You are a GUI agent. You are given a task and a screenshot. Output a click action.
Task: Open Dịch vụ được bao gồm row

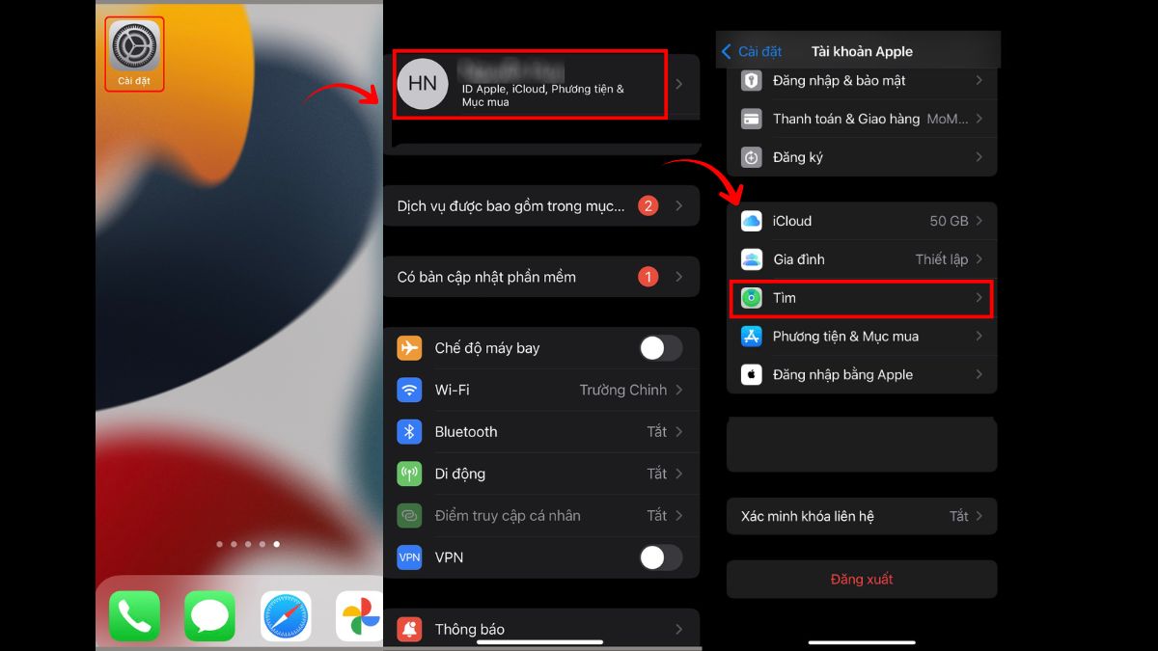(541, 205)
